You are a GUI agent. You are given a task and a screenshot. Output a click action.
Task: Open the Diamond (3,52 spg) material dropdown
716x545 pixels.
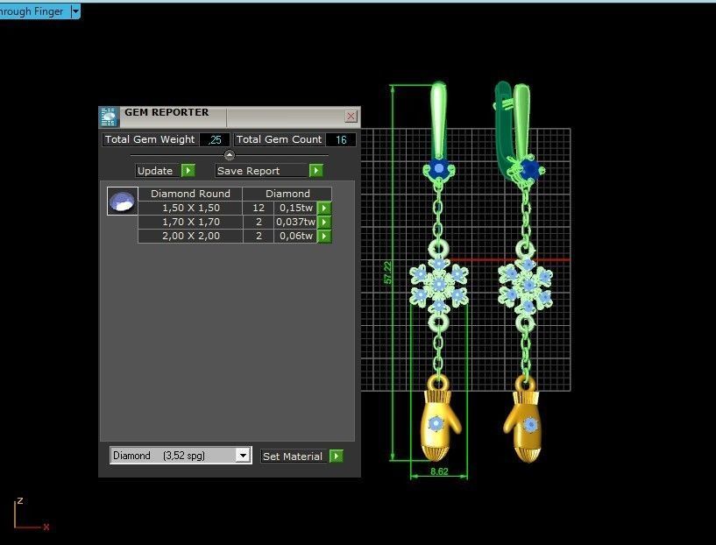pos(243,456)
